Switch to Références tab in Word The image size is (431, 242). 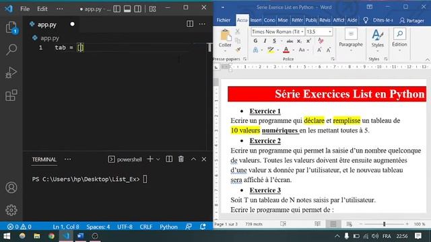pyautogui.click(x=297, y=20)
